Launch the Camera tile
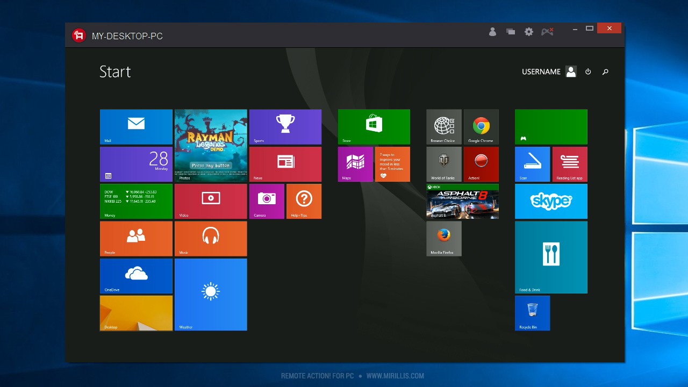Image resolution: width=688 pixels, height=387 pixels. 267,202
